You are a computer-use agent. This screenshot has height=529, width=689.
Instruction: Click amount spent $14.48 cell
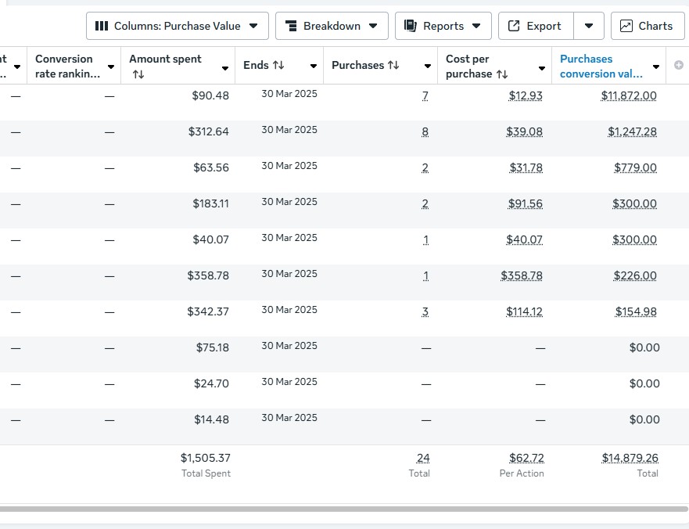click(x=212, y=420)
